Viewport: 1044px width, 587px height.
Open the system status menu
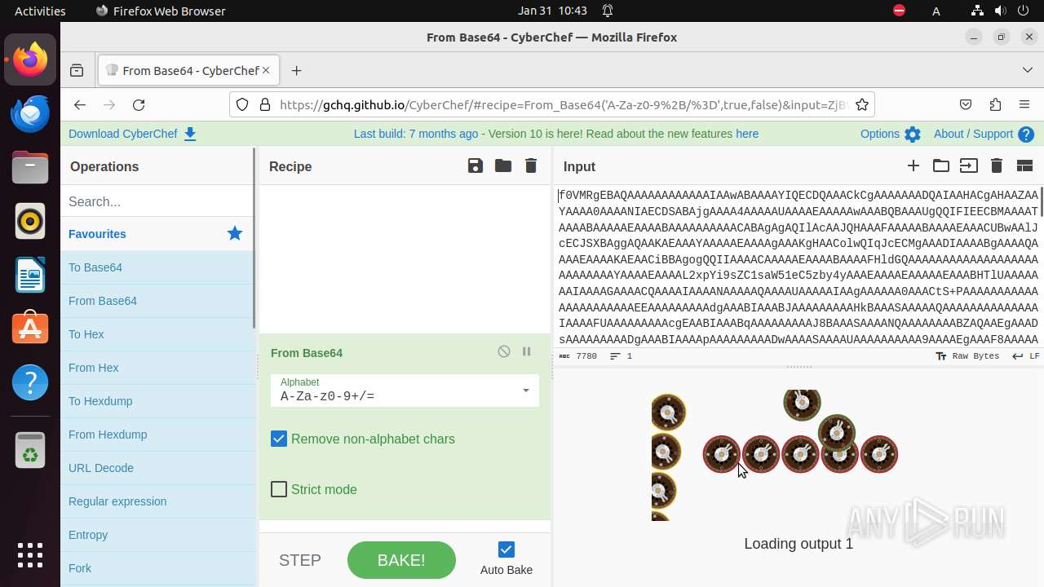pyautogui.click(x=1000, y=11)
